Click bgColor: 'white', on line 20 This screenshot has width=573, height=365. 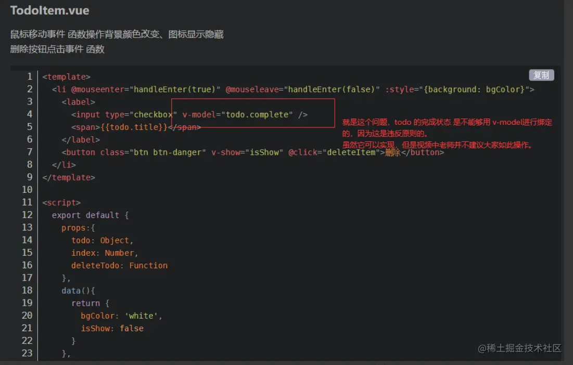(121, 316)
